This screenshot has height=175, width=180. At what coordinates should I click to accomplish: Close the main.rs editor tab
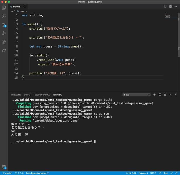pos(25,7)
